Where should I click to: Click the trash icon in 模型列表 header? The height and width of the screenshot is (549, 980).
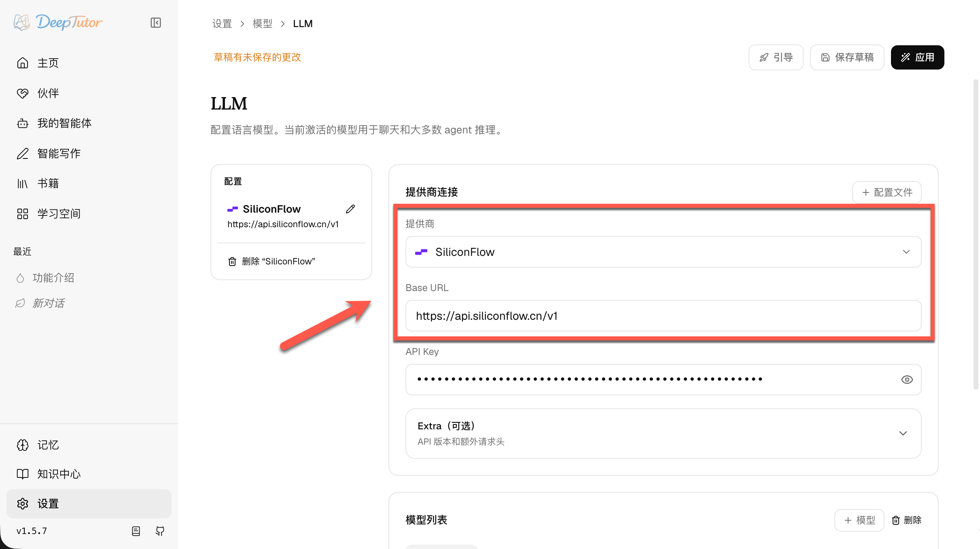coord(896,520)
